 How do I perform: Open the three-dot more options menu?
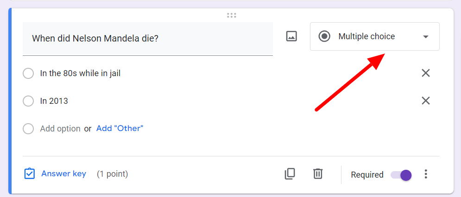click(426, 174)
